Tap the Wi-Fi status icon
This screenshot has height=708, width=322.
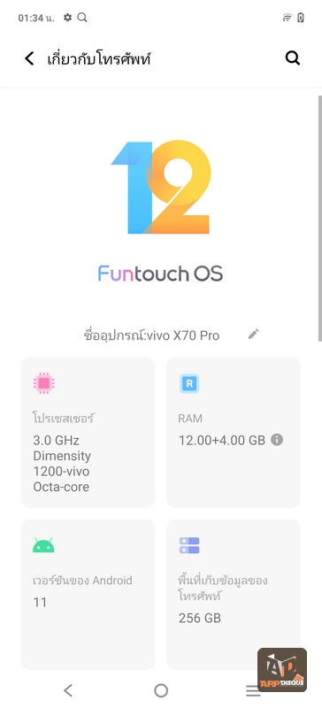pyautogui.click(x=287, y=18)
